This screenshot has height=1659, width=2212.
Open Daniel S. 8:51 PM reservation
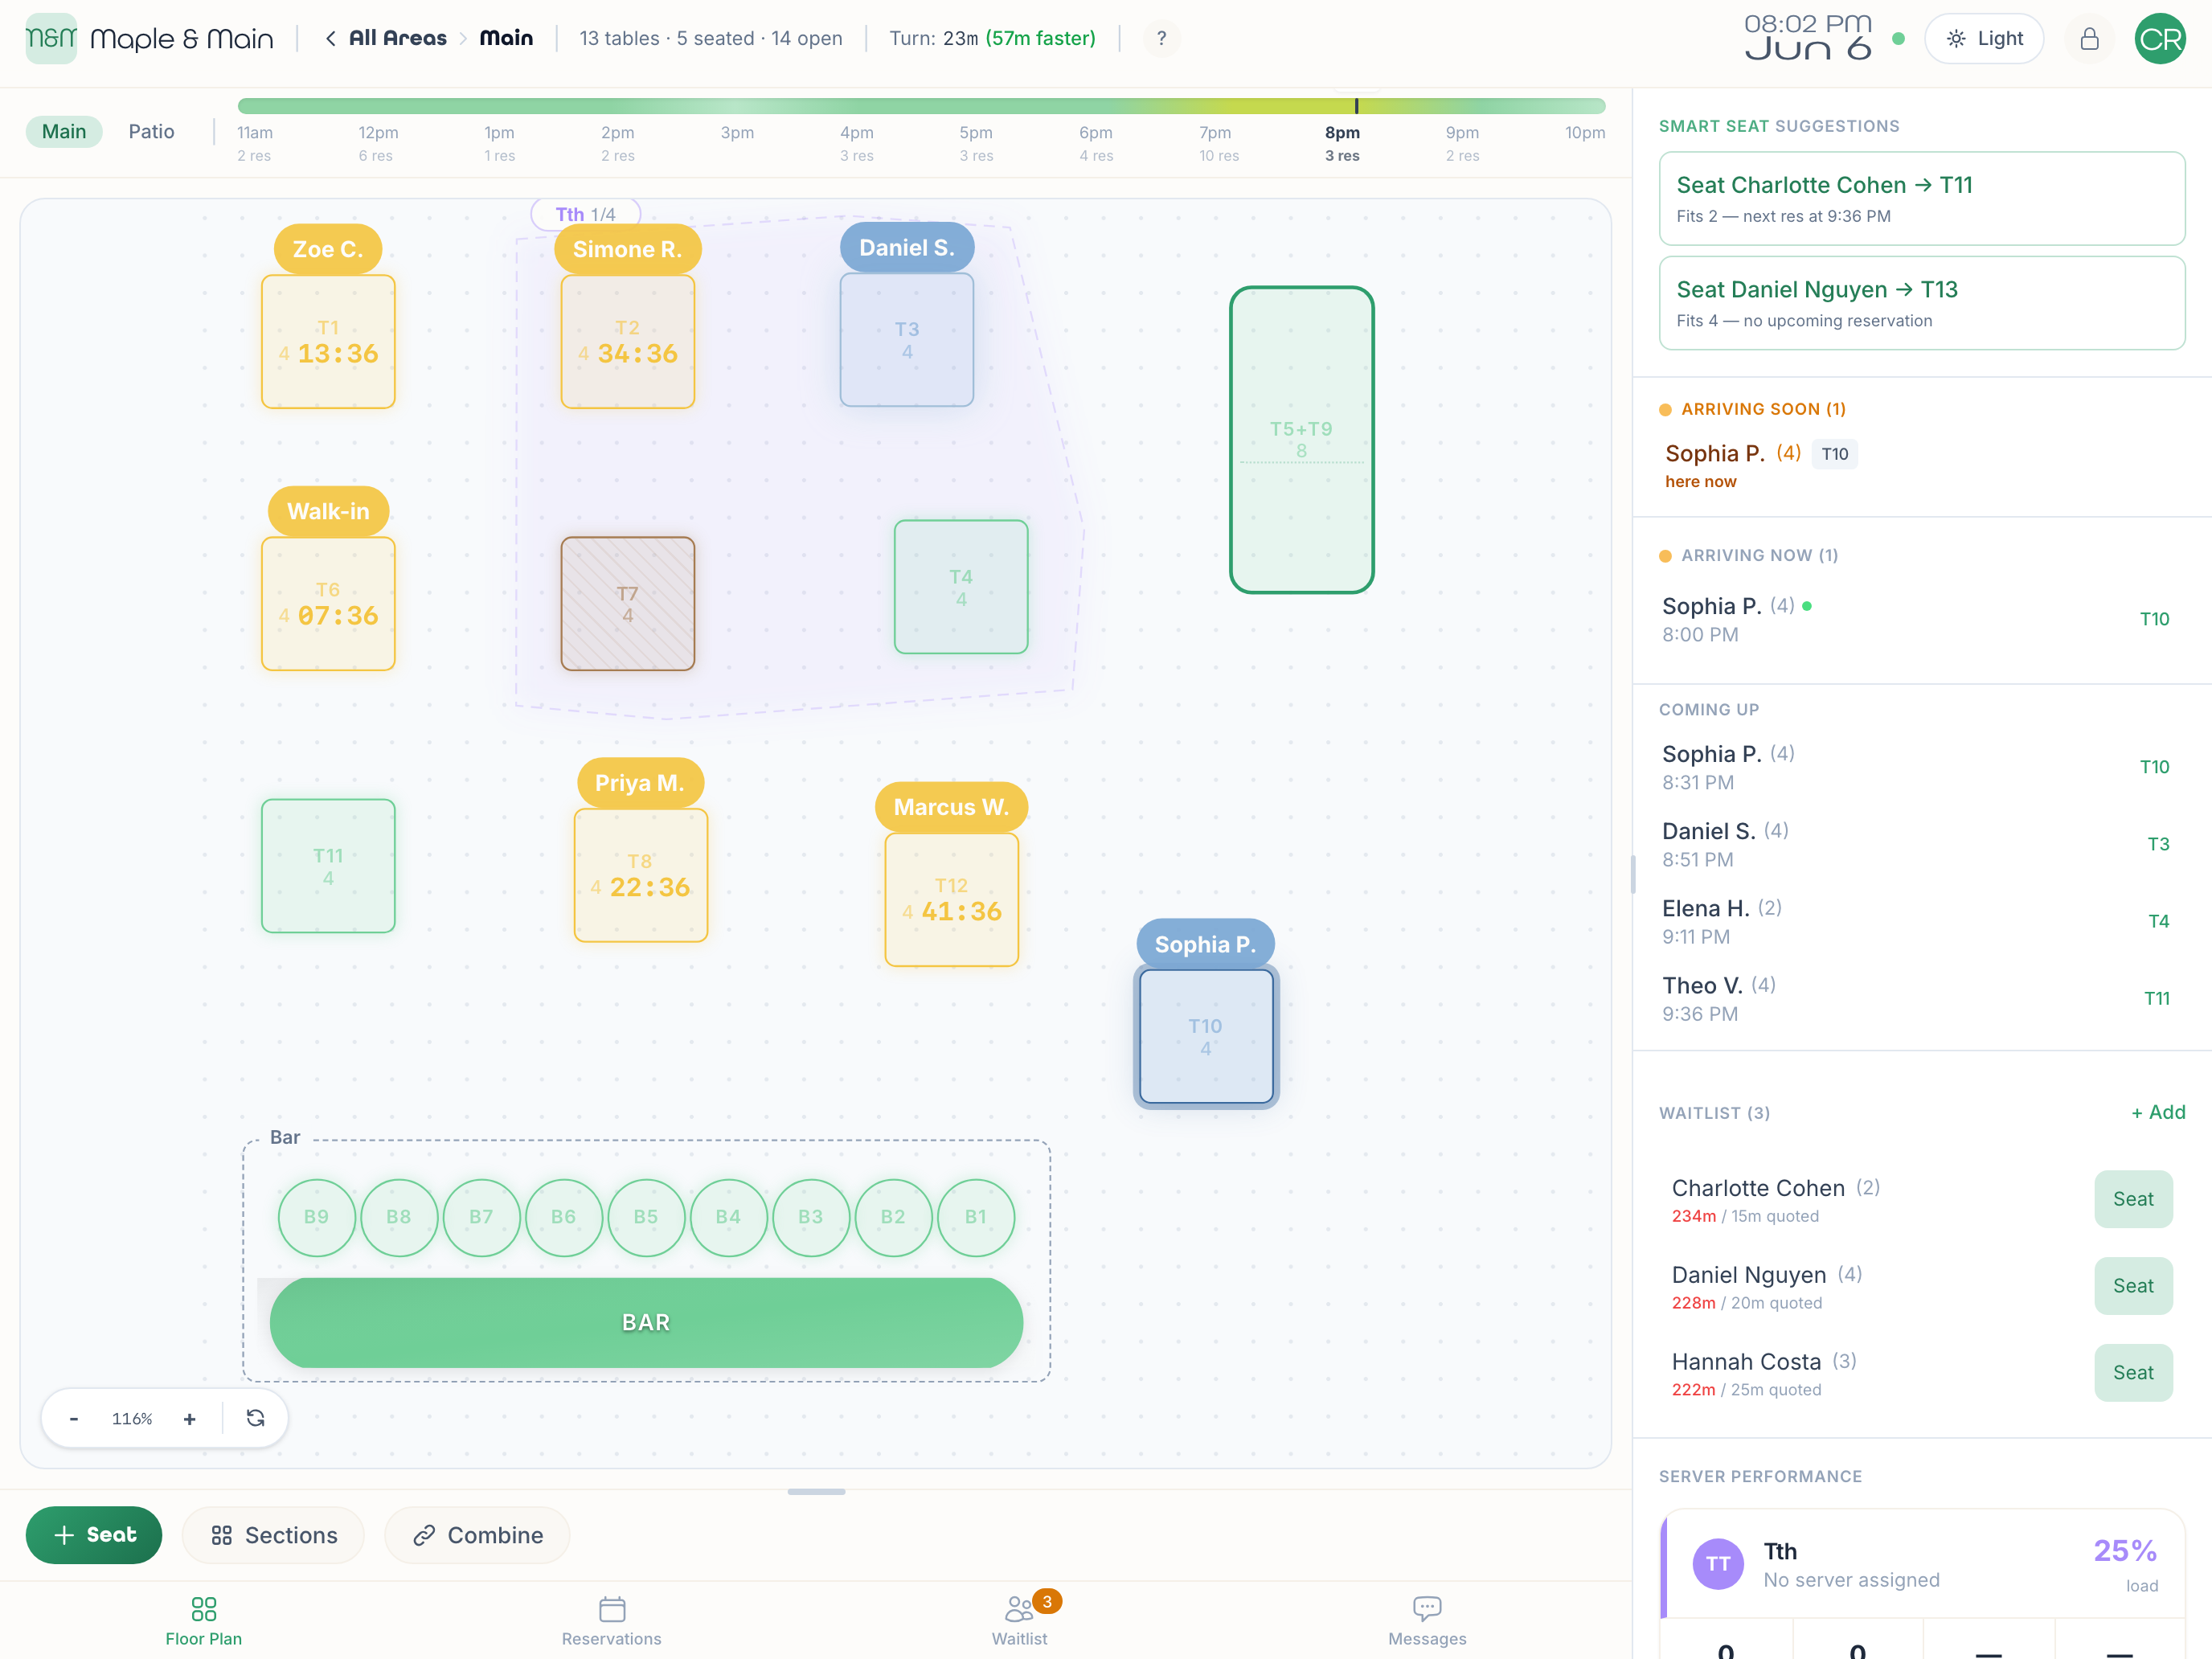pos(1921,844)
